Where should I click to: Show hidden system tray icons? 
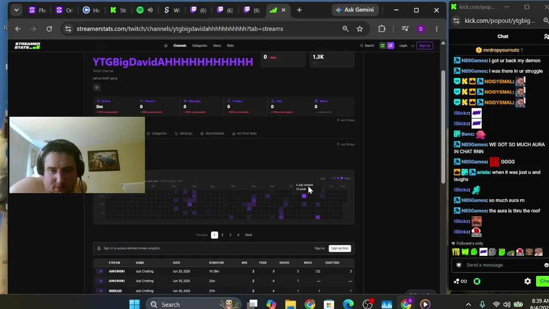point(468,304)
